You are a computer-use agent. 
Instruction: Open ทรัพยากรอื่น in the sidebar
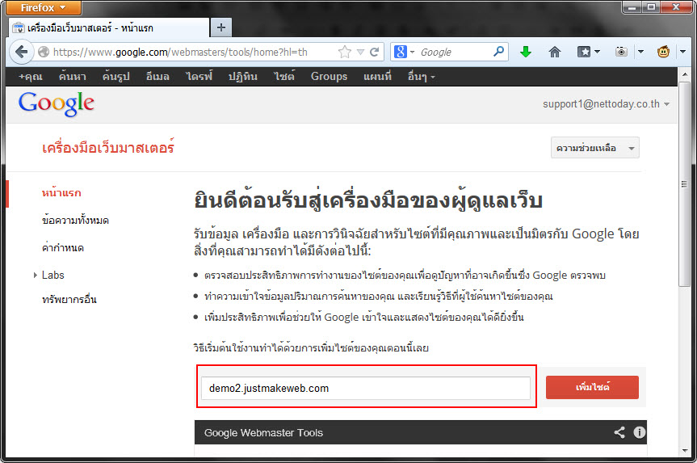[69, 299]
